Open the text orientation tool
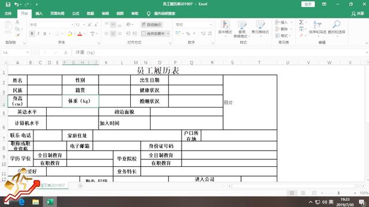This screenshot has height=207, width=369. 129,24
